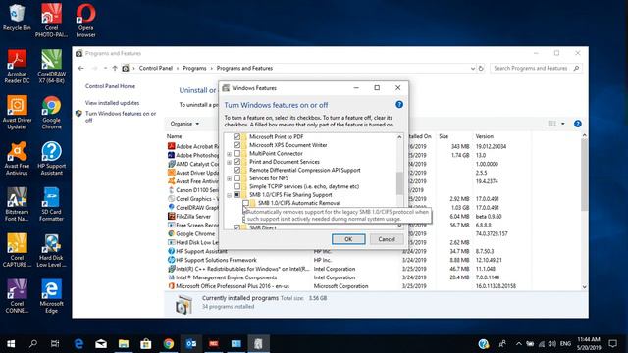Check SMB 1.0/CIFS Automatic Removal
Image resolution: width=628 pixels, height=353 pixels.
coord(245,203)
